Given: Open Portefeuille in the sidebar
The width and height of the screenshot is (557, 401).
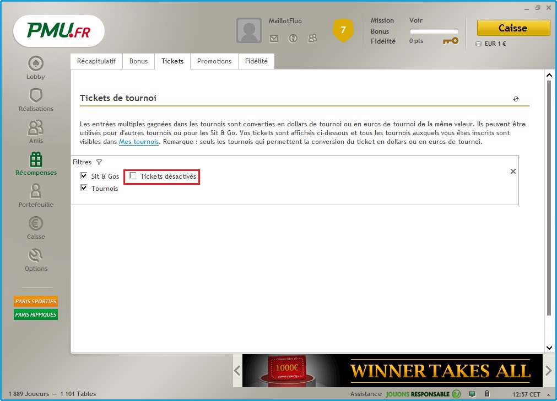Looking at the screenshot, I should [x=36, y=195].
